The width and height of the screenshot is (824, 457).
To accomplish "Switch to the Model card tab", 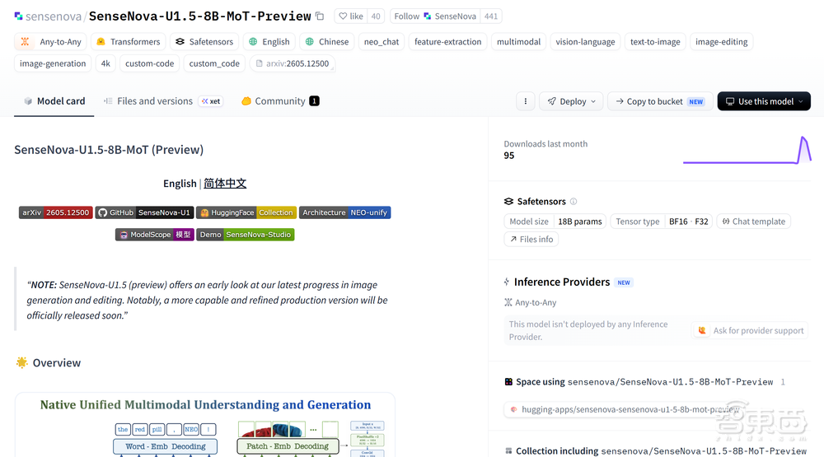I will point(54,100).
